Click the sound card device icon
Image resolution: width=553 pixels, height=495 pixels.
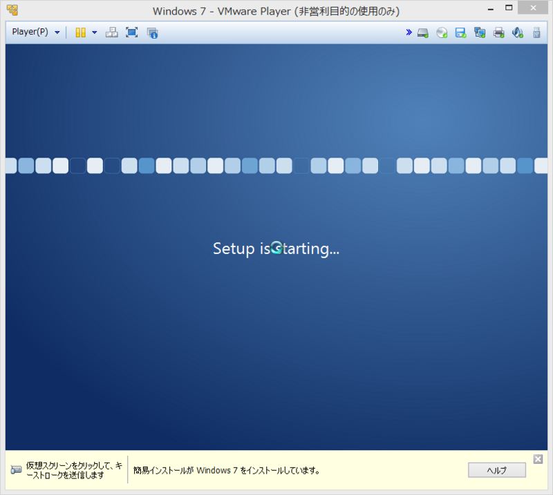(x=517, y=32)
